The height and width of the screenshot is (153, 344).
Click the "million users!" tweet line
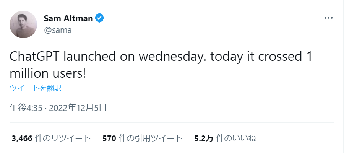tap(47, 73)
